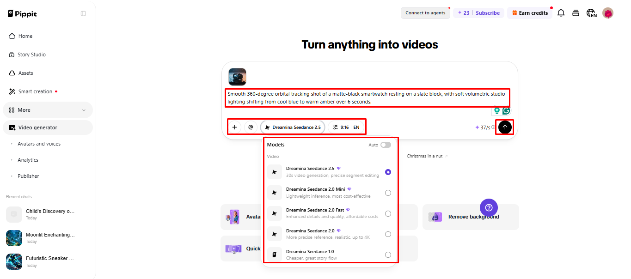Screen dimensions: 631x279
Task: Open language globe EN icon
Action: coord(591,13)
